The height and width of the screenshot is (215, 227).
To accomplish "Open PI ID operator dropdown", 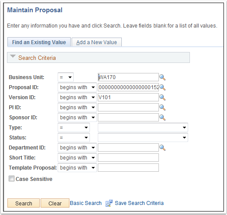I will pos(77,107).
